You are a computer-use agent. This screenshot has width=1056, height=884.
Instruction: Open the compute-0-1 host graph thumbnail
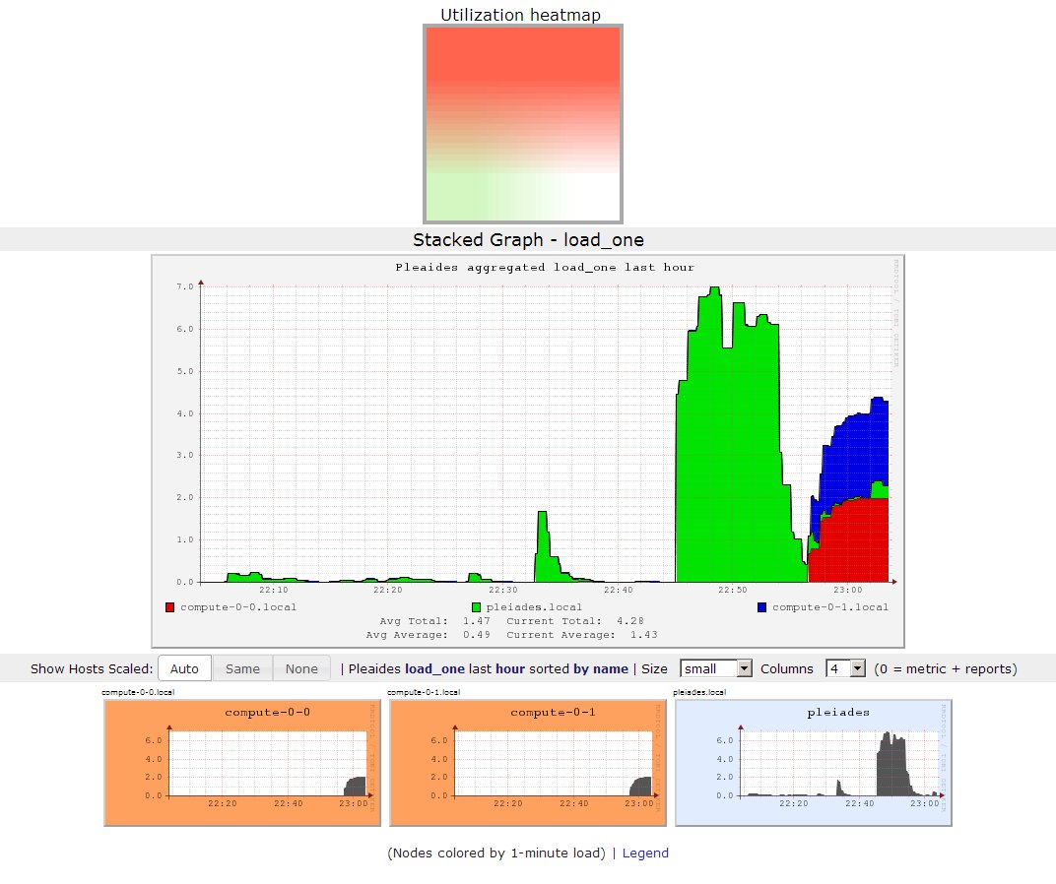click(x=528, y=763)
